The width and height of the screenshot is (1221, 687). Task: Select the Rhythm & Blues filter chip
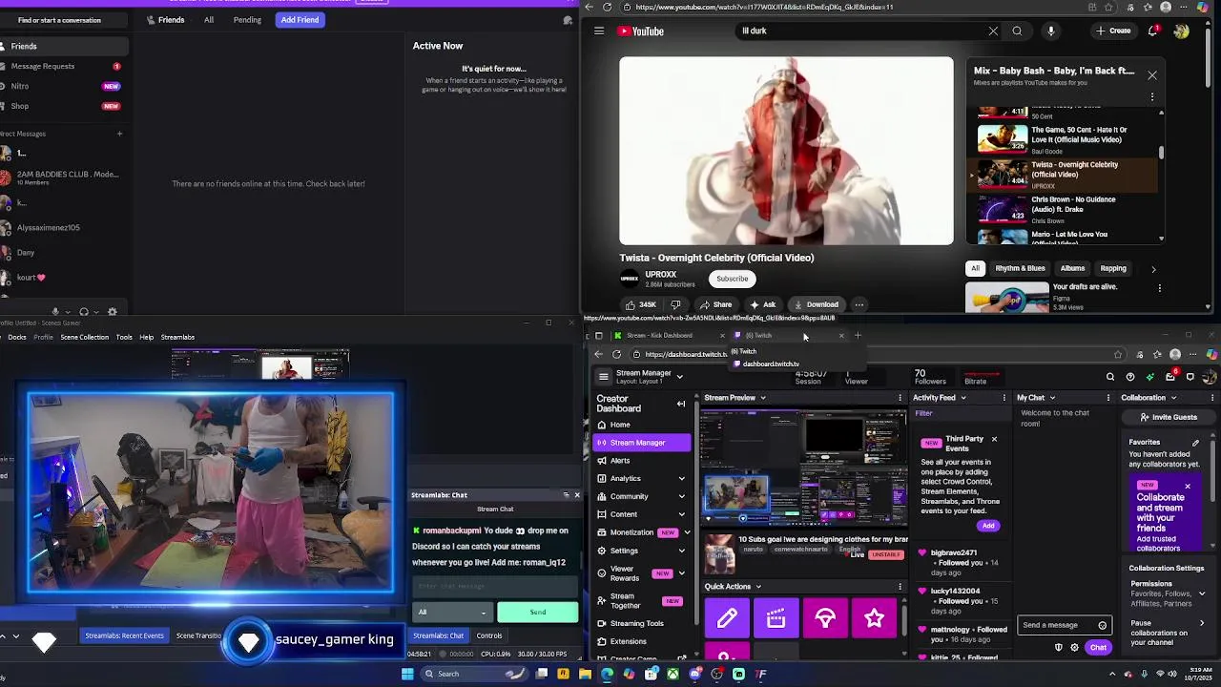[1020, 269]
